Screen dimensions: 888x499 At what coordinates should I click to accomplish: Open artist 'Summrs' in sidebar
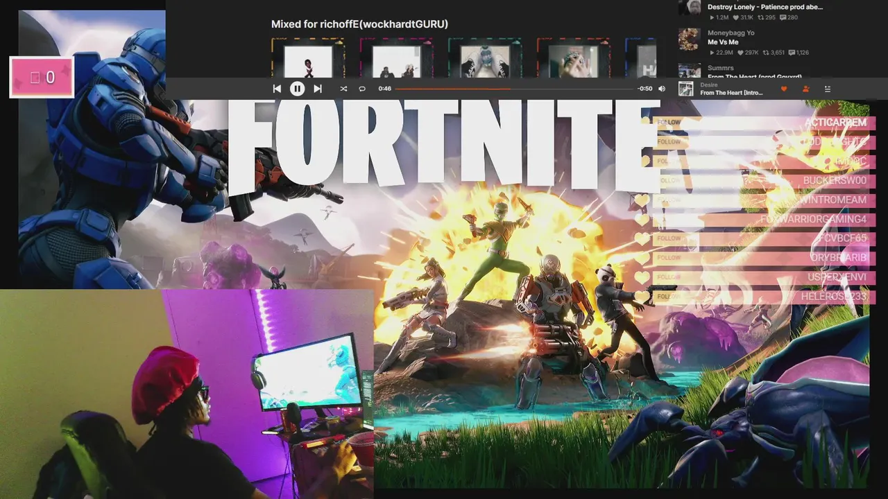click(720, 68)
